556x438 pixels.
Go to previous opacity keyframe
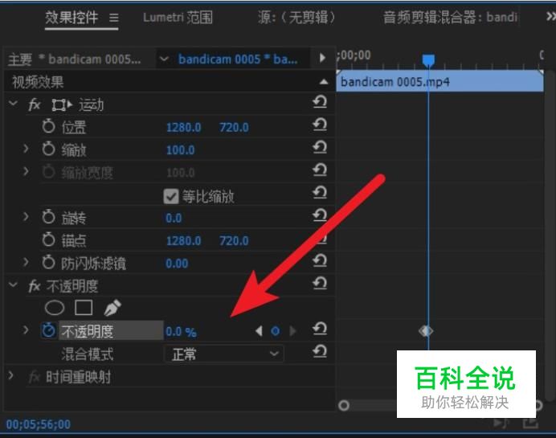tap(259, 331)
